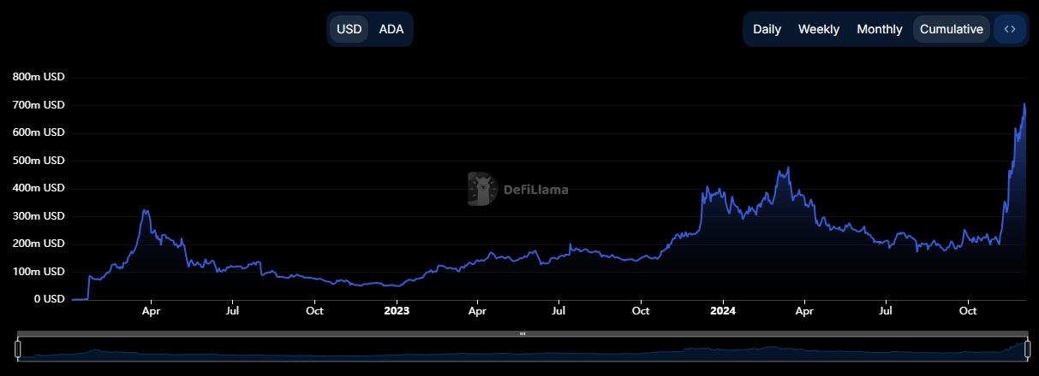
Task: Click the right handle of range selector
Action: pos(1027,349)
